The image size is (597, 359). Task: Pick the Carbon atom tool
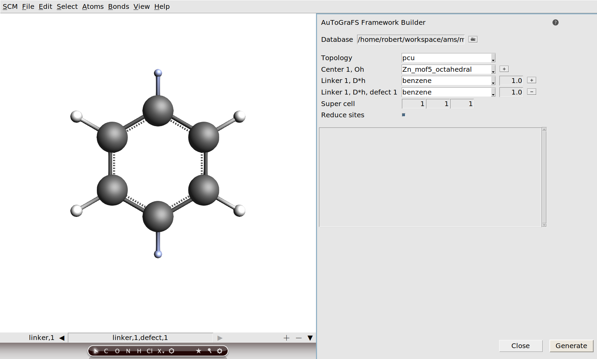(106, 351)
